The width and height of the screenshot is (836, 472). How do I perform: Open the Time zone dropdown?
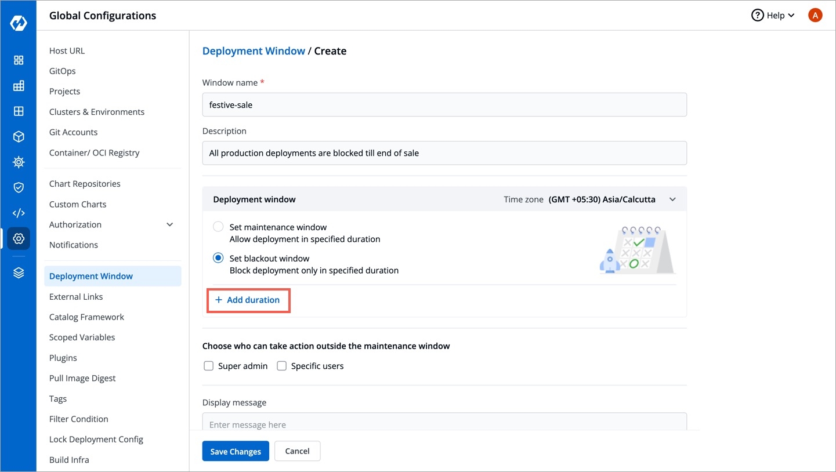(672, 199)
